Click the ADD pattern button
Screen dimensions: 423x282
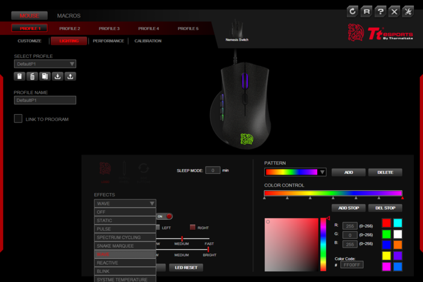point(349,172)
